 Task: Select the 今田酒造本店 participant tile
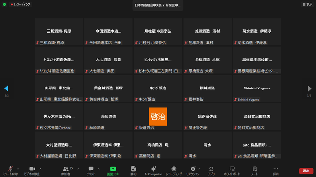click(109, 31)
